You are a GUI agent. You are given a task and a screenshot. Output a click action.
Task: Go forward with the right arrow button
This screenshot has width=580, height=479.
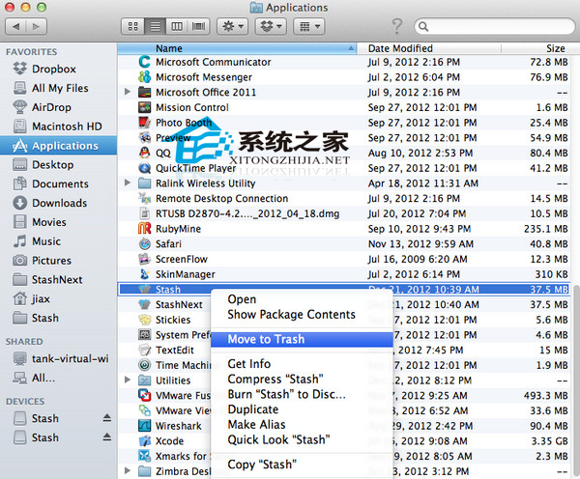tap(37, 27)
